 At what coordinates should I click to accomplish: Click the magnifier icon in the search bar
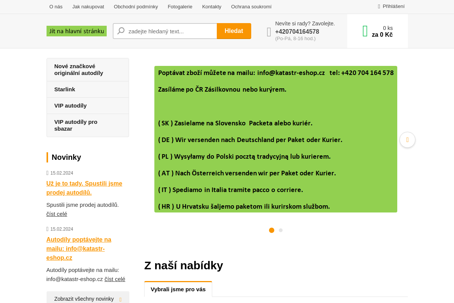coord(121,31)
